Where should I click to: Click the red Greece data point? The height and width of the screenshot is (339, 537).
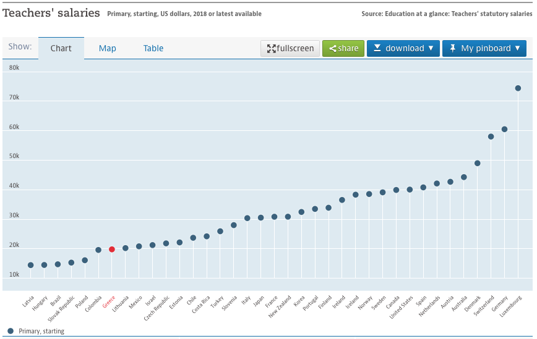coord(112,249)
